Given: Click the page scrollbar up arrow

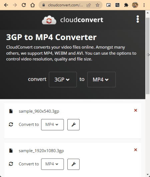Looking at the screenshot, I should (148, 13).
